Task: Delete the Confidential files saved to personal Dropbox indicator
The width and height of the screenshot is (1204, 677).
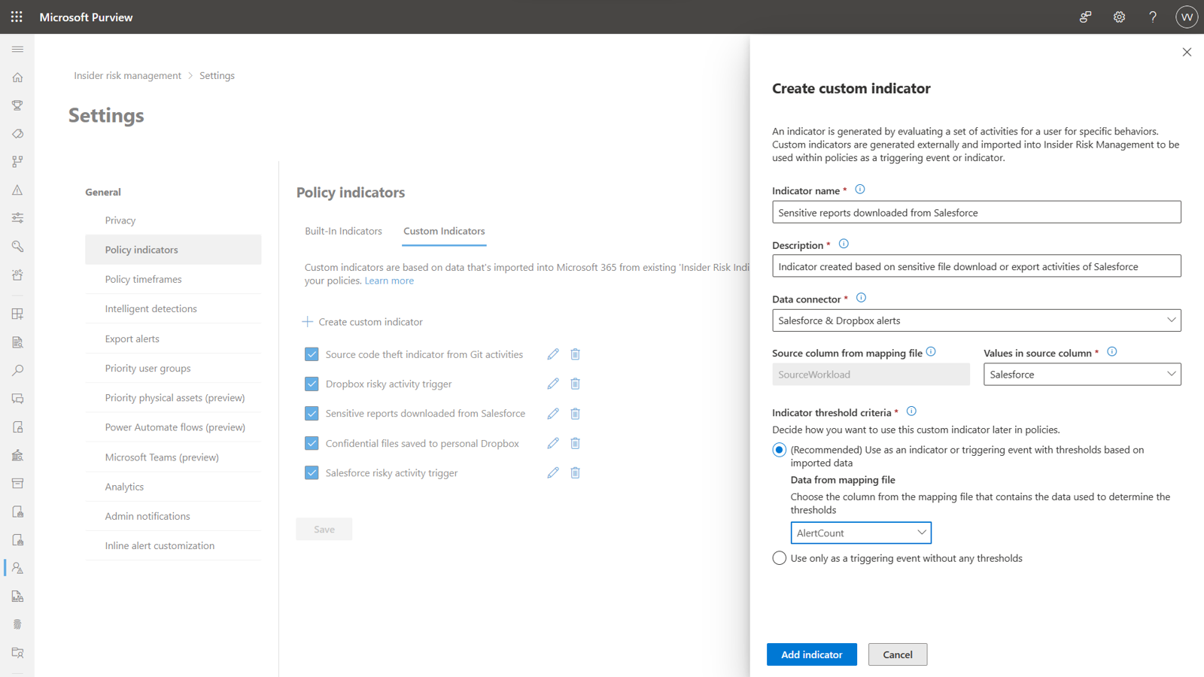Action: click(575, 443)
